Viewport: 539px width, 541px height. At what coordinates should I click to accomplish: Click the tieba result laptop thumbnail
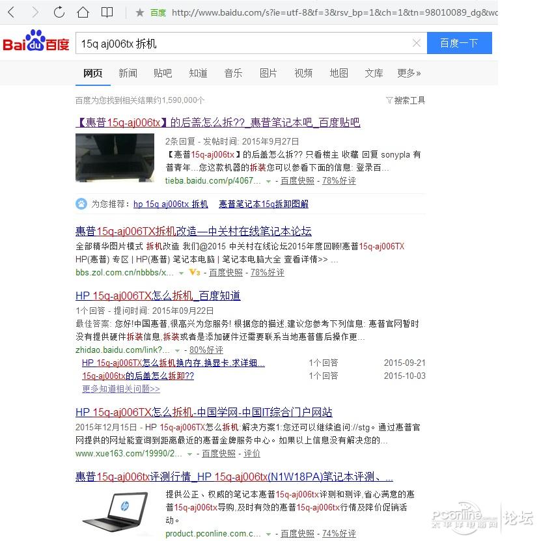tap(115, 158)
